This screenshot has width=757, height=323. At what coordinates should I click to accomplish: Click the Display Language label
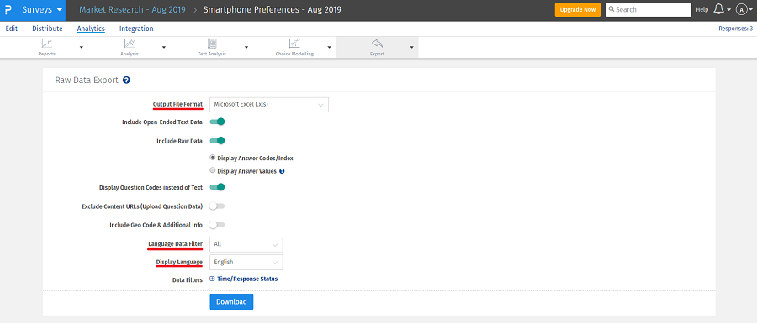(x=179, y=262)
